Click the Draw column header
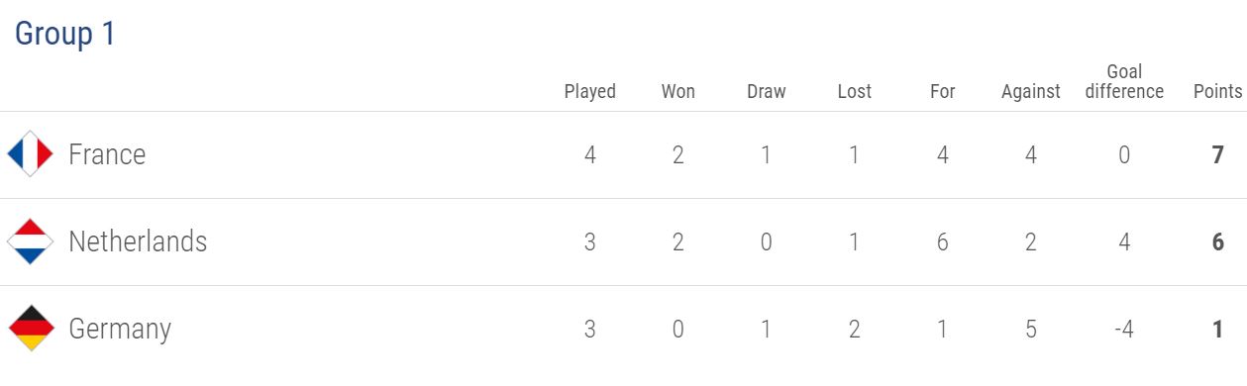Screen dimensions: 1247x386 tap(767, 91)
